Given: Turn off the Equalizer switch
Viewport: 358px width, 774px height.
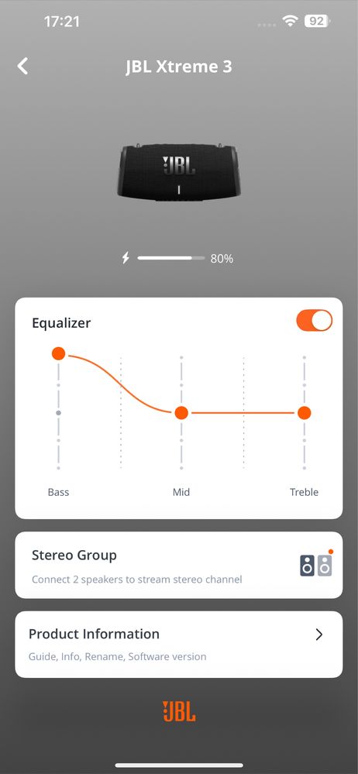Looking at the screenshot, I should coord(314,321).
